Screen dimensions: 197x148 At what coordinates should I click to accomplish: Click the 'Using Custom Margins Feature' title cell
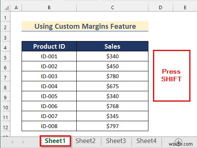(x=85, y=26)
